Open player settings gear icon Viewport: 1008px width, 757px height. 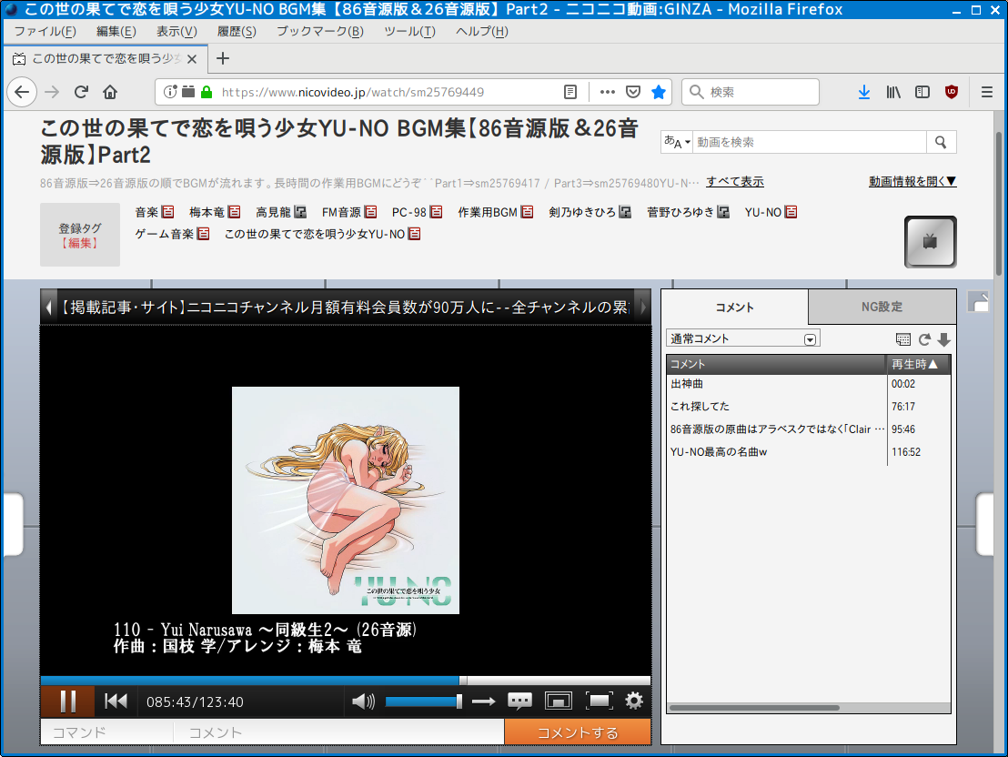pyautogui.click(x=634, y=701)
